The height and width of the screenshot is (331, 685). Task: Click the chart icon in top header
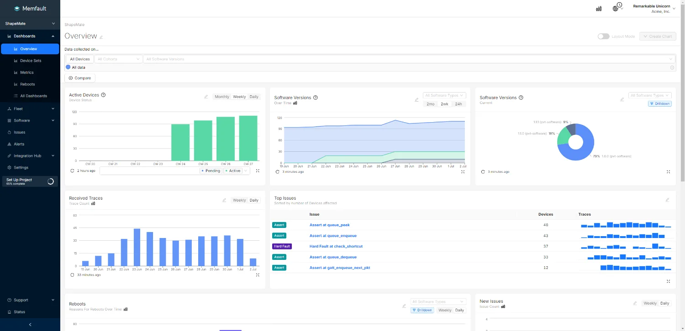point(599,9)
